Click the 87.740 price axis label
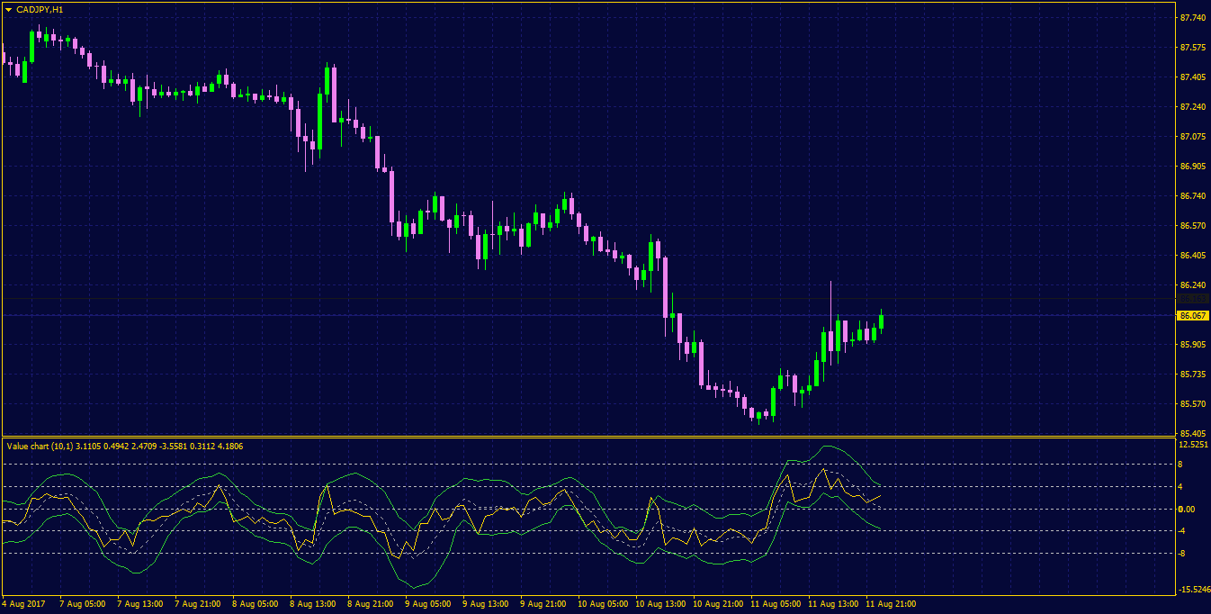Image resolution: width=1211 pixels, height=614 pixels. (1192, 18)
